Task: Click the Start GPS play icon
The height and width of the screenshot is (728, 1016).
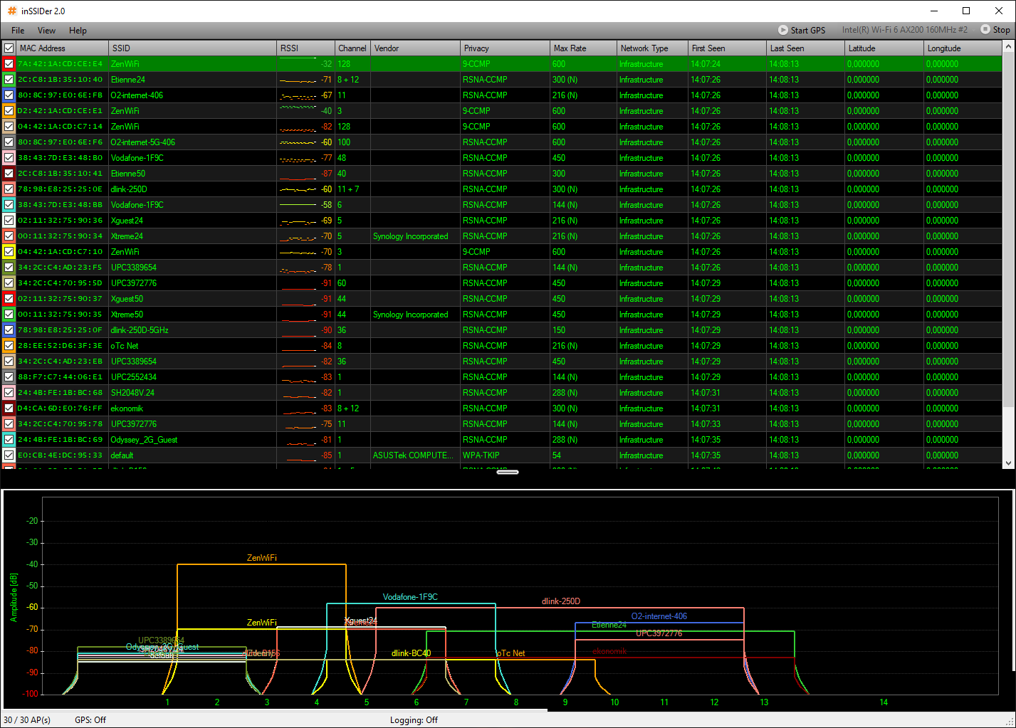Action: coord(783,30)
